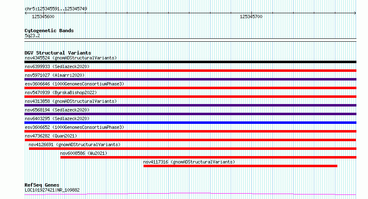Viewport: 368px width, 199px height.
Task: Click the red bar of esv3606646
Action: 190,88
